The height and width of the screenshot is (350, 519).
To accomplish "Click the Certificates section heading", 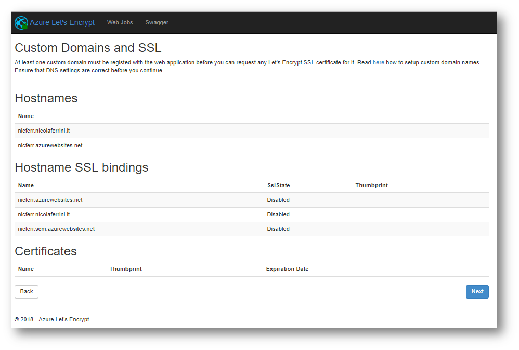I will coord(46,251).
